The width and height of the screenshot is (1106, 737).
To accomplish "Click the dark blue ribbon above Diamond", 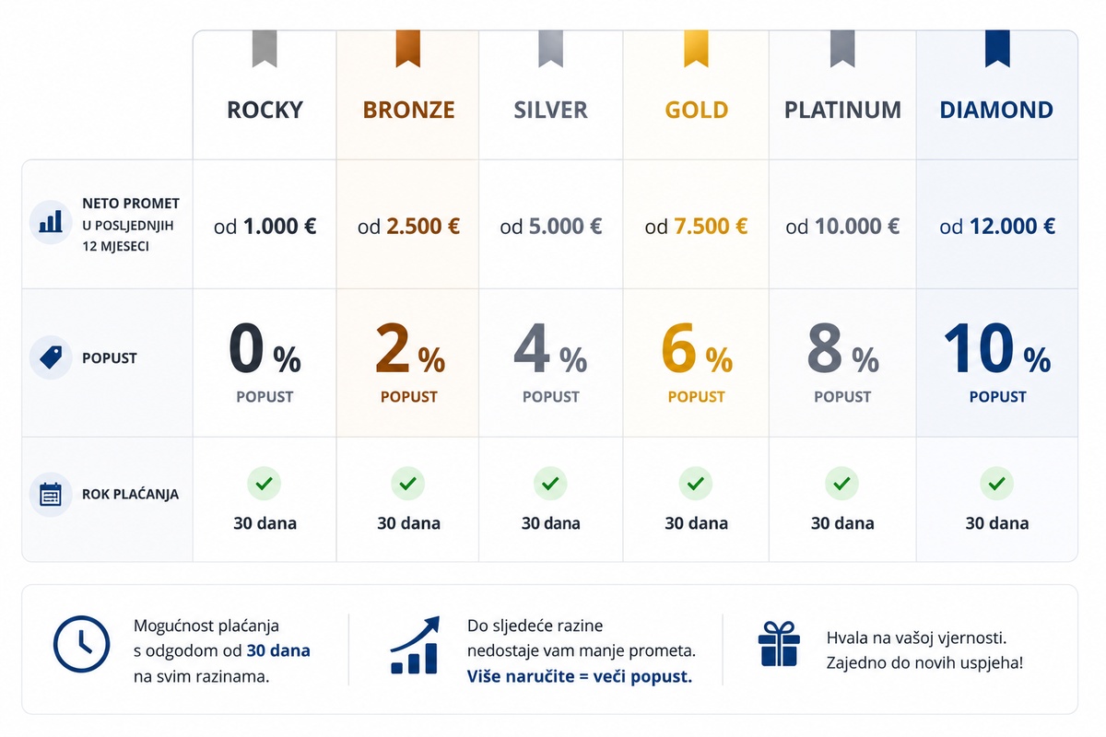I will [x=997, y=49].
